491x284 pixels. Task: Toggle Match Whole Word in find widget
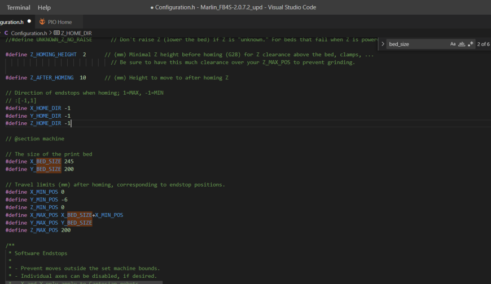(x=462, y=44)
